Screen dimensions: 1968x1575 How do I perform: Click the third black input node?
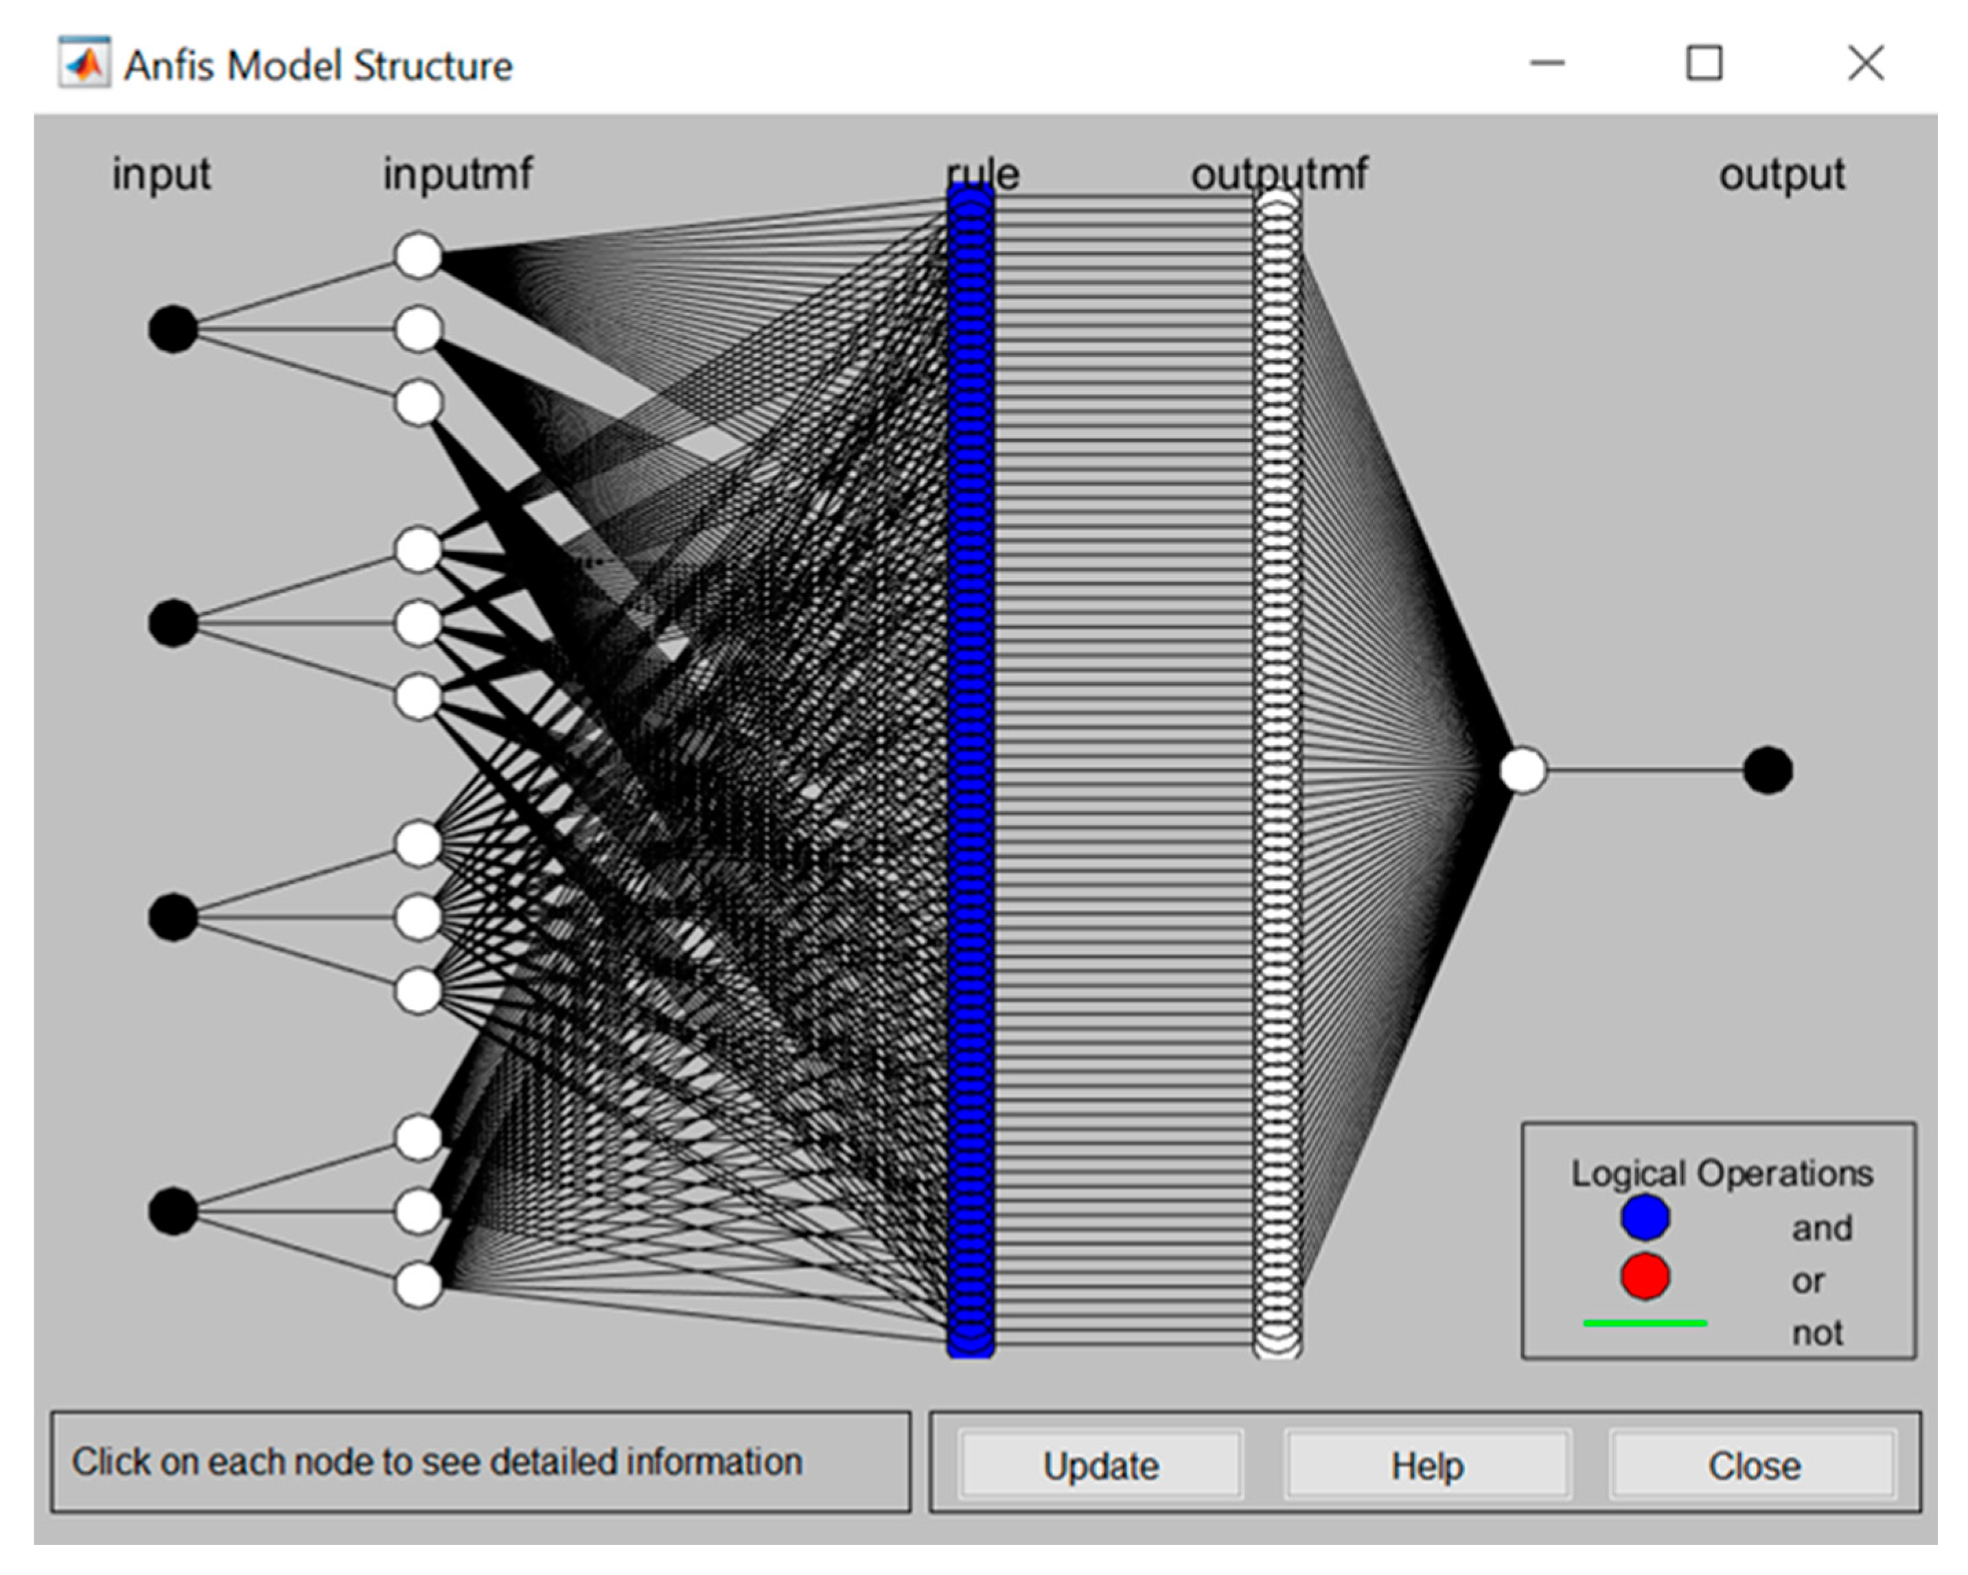pyautogui.click(x=172, y=917)
